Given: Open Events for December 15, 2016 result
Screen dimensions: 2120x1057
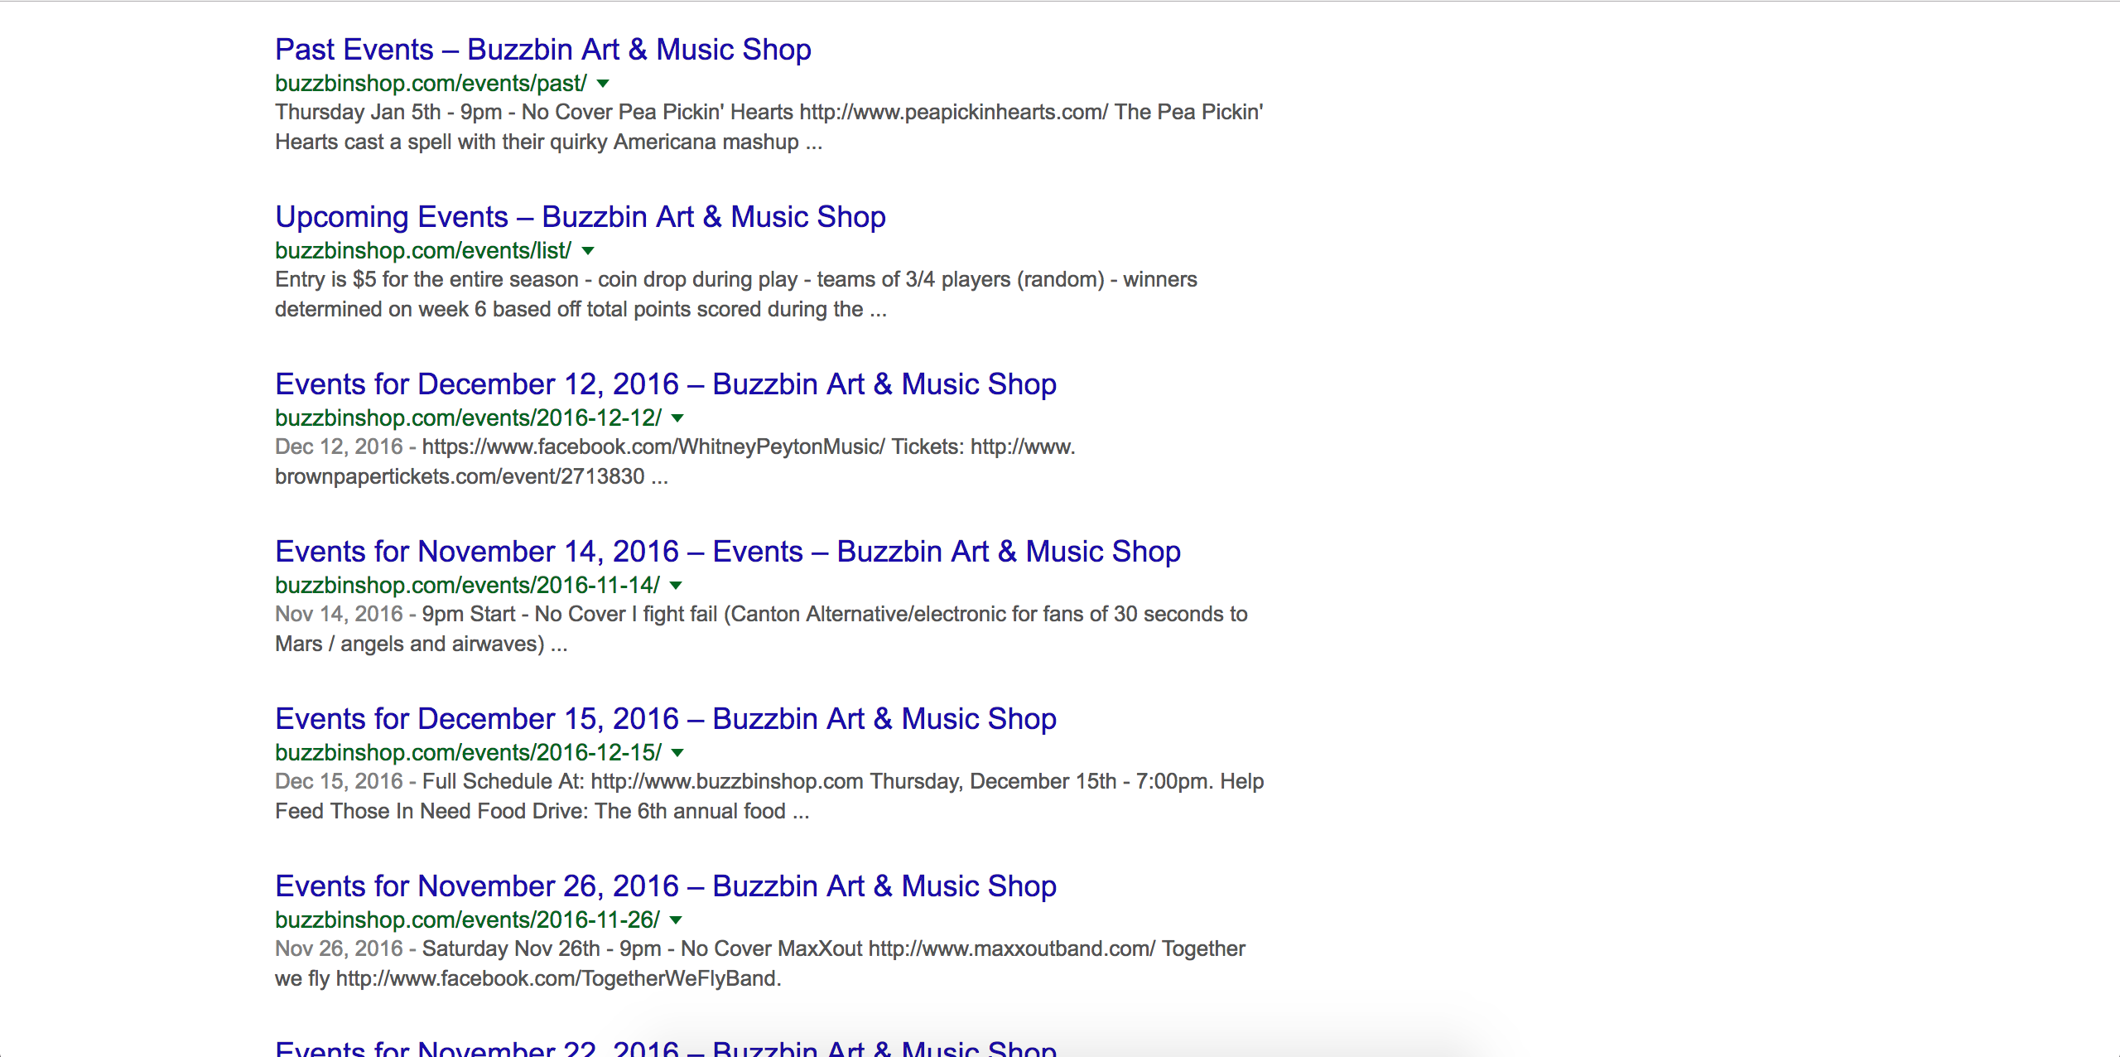Looking at the screenshot, I should [x=665, y=719].
